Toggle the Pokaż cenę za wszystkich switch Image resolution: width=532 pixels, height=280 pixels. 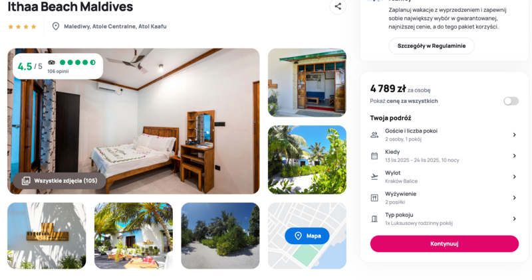pos(511,101)
